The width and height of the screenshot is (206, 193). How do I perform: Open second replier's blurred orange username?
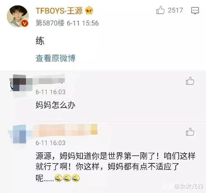click(65, 130)
